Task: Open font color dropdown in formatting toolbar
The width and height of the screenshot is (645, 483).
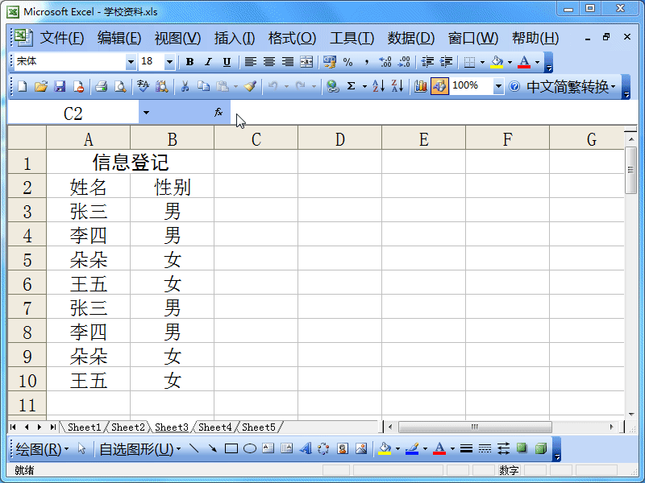Action: click(537, 63)
